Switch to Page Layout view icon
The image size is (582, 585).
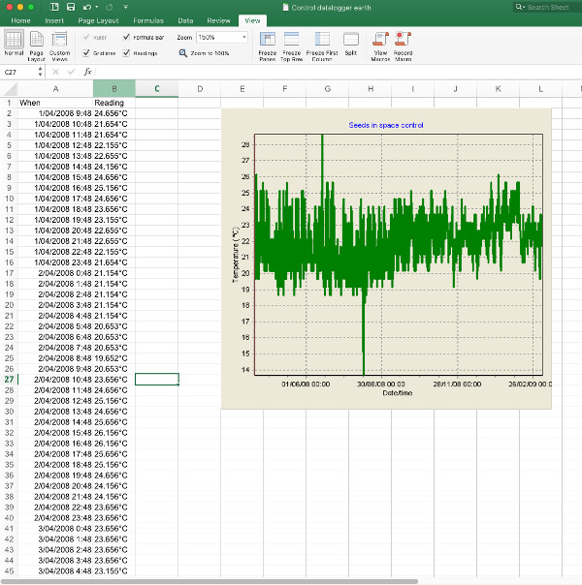[37, 39]
